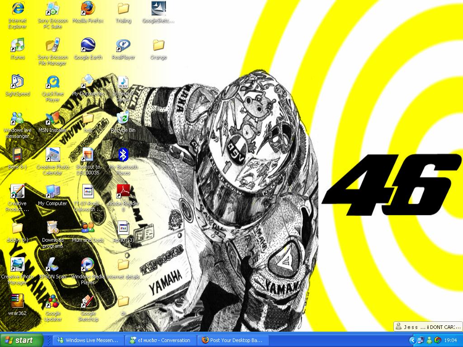Click the network connection tray icon

[421, 341]
